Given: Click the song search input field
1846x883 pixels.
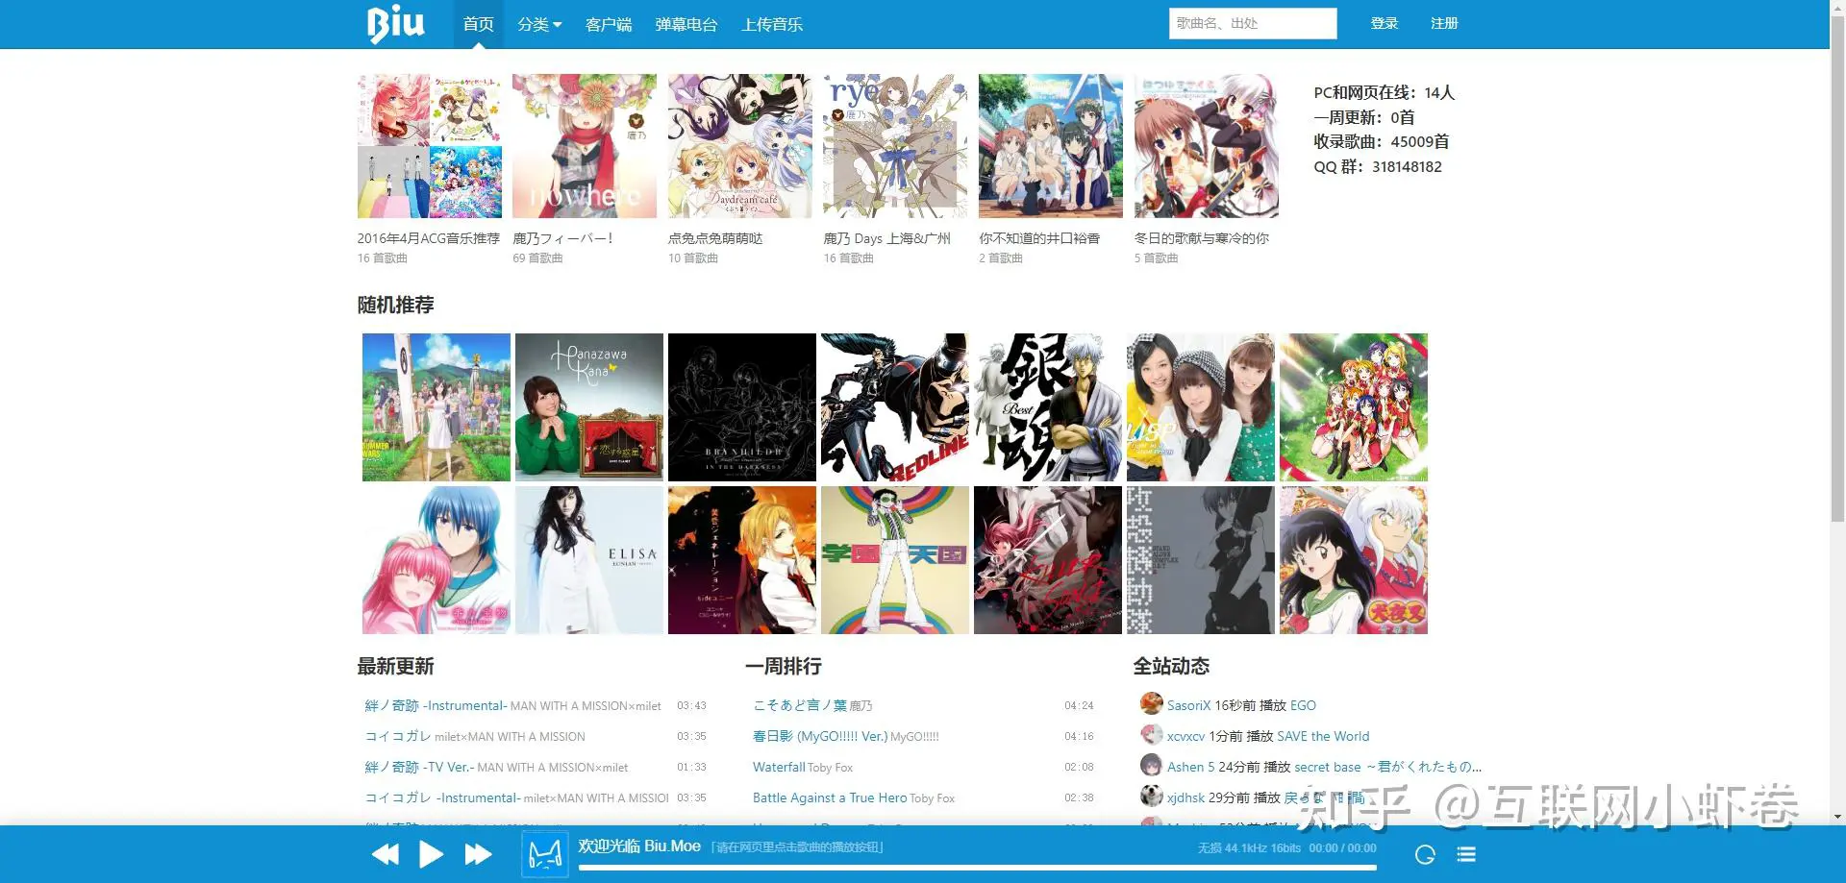Looking at the screenshot, I should pyautogui.click(x=1253, y=23).
